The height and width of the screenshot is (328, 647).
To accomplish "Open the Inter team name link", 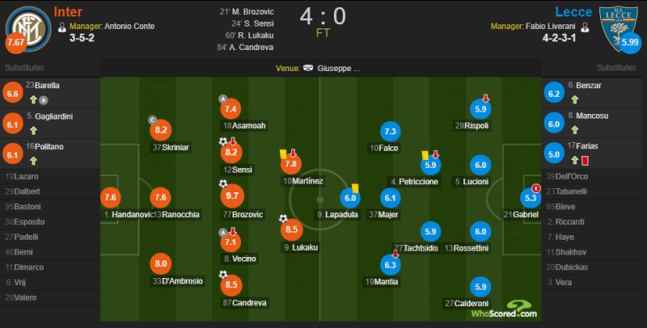I will (68, 11).
